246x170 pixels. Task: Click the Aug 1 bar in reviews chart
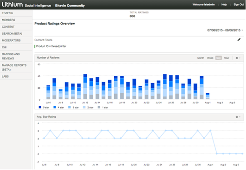(207, 96)
